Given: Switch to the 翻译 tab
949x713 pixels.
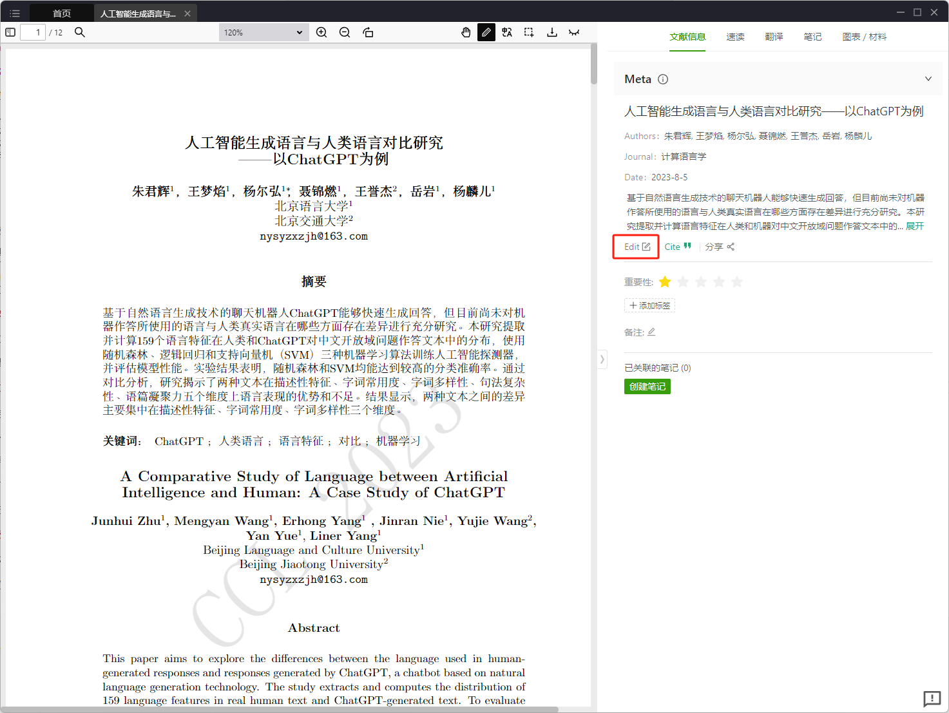Looking at the screenshot, I should 774,37.
